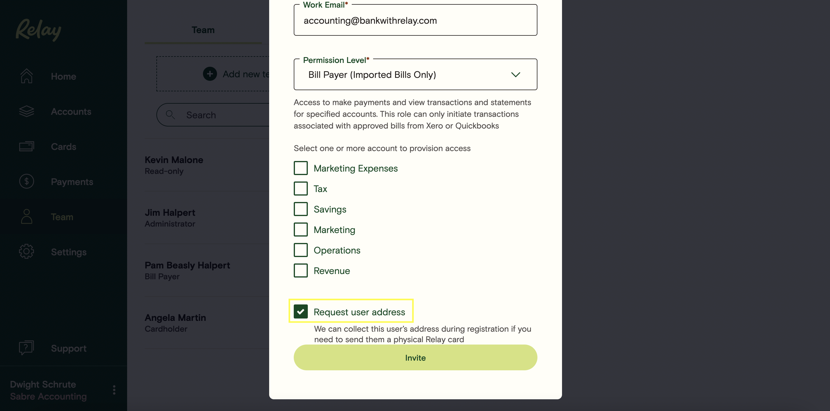Send the invite with Invite button

(x=415, y=357)
